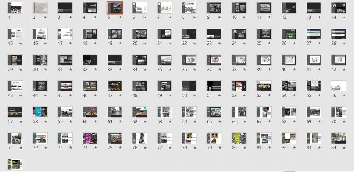
Task: Click the transition star icon under slide 5
Action: [x=120, y=17]
